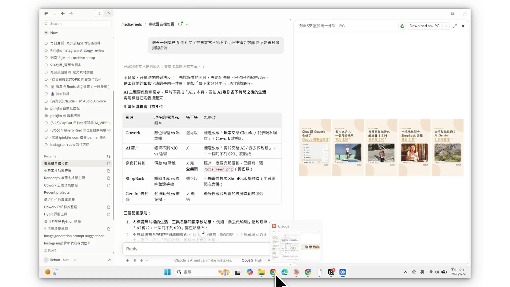Screen dimensions: 510x287
Task: Expand the voice mode dropdown chevron
Action: [147, 261]
